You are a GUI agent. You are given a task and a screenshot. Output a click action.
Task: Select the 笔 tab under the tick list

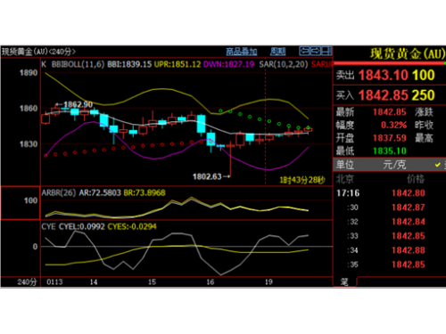click(x=344, y=281)
